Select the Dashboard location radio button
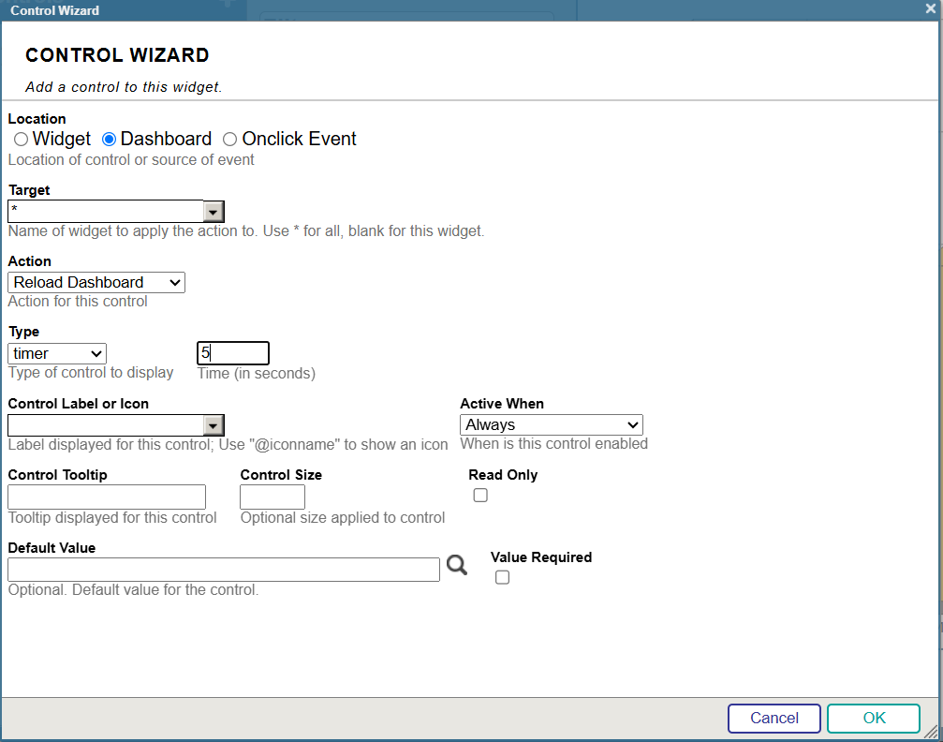 click(109, 140)
